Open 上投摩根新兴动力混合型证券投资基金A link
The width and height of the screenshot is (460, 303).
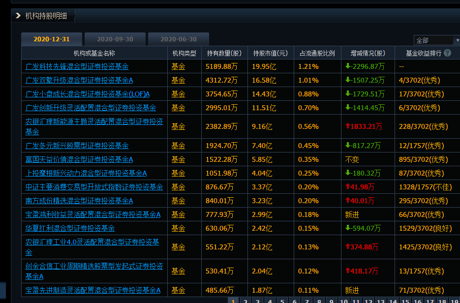pyautogui.click(x=86, y=173)
